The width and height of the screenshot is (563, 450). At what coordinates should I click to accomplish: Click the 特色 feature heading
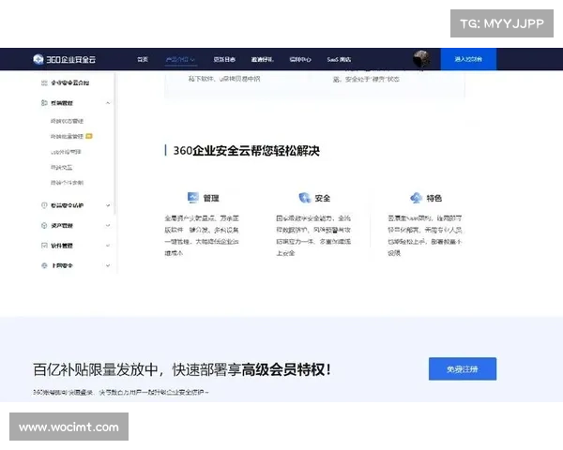[434, 198]
